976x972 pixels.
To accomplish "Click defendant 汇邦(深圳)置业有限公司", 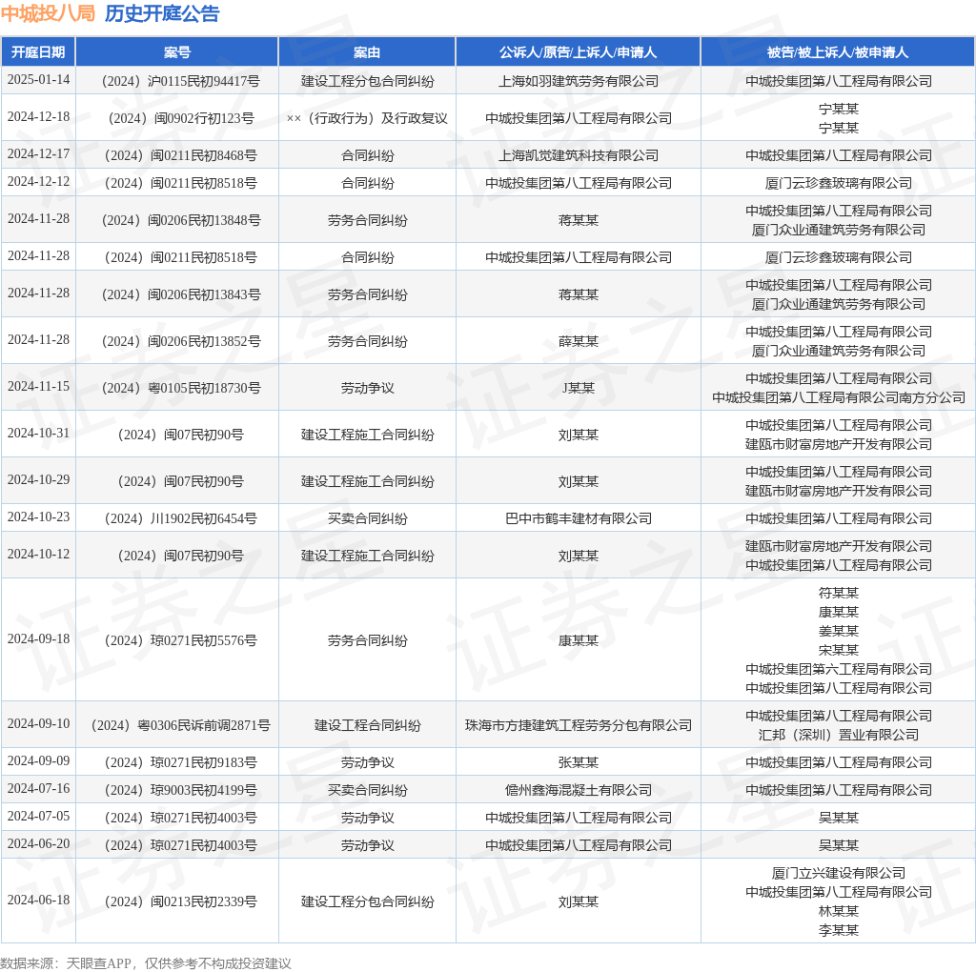I will [839, 735].
